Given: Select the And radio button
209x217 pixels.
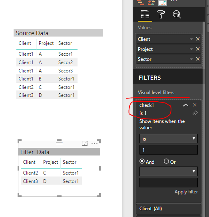Looking at the screenshot, I should click(142, 161).
